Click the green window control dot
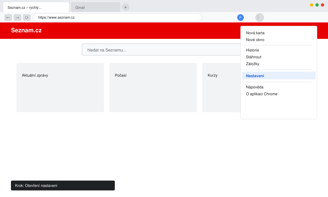The height and width of the screenshot is (197, 328). coord(317,5)
